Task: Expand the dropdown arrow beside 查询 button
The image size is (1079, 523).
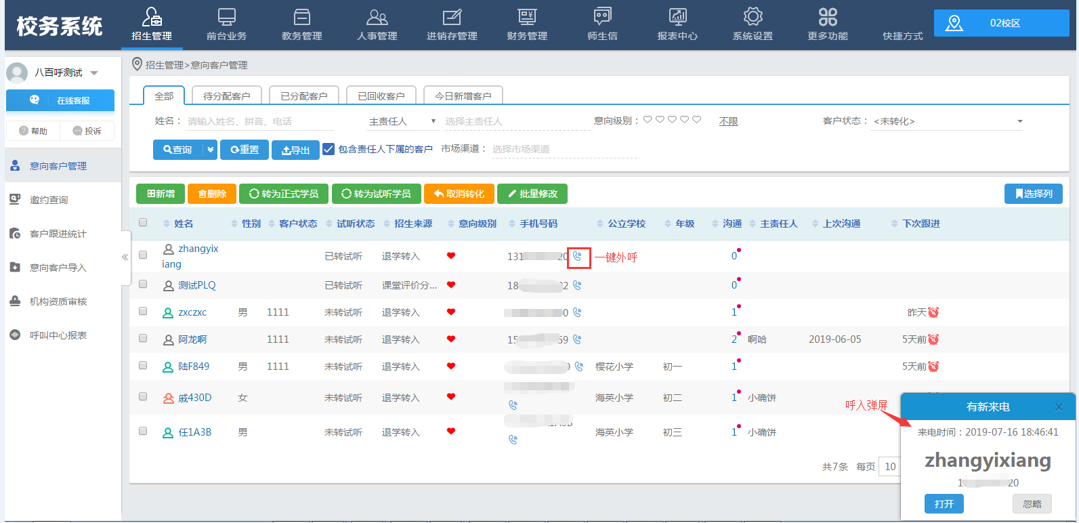Action: tap(210, 150)
